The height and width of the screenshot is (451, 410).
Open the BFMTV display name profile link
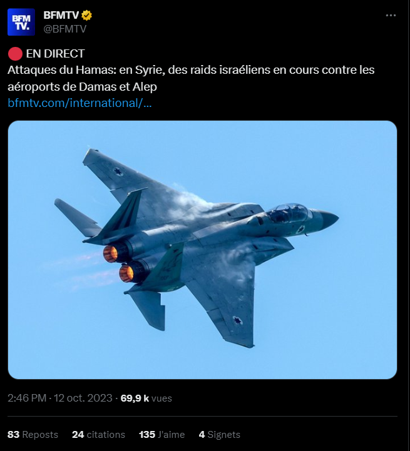(61, 15)
